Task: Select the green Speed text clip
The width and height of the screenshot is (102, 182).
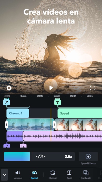Action: (80, 113)
